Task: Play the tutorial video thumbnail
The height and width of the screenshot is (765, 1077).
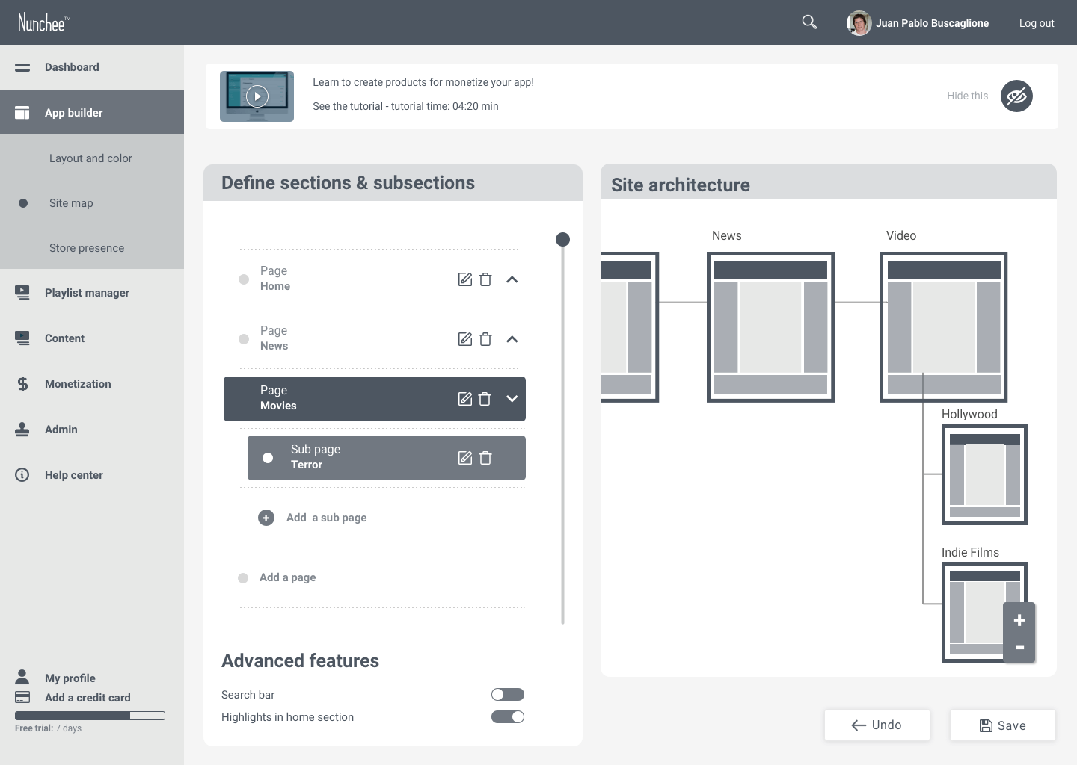Action: click(x=257, y=96)
